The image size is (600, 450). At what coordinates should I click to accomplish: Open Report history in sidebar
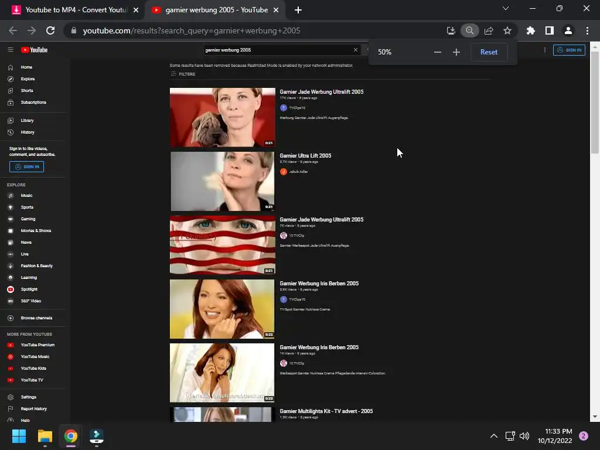(33, 408)
